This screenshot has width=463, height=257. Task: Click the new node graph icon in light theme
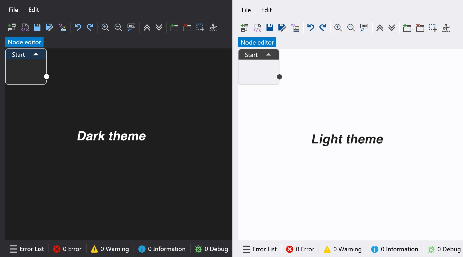[244, 28]
